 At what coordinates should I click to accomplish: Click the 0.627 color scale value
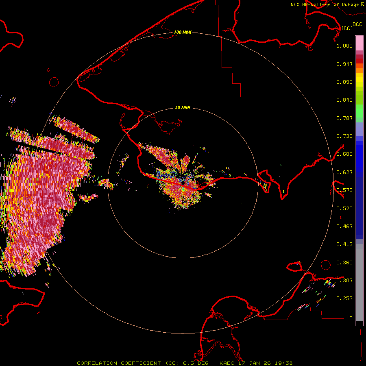tap(344, 172)
